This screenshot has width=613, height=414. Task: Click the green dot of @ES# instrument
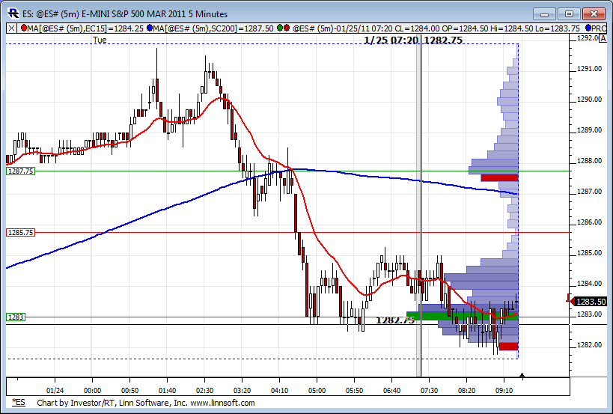click(x=279, y=28)
